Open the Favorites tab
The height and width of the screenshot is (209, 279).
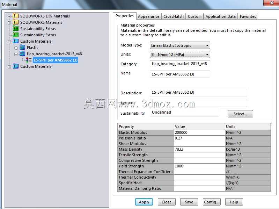pyautogui.click(x=248, y=16)
